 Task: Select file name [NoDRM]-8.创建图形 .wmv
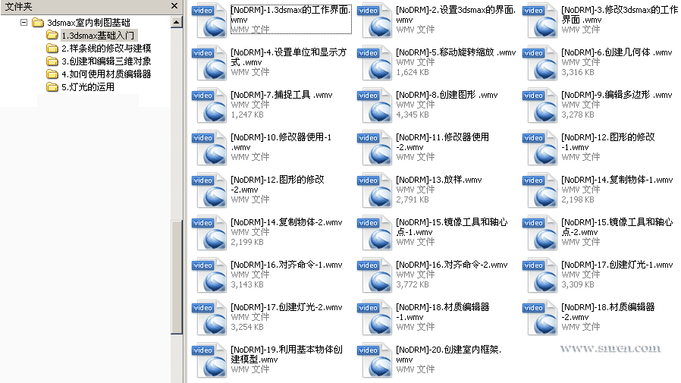(x=447, y=95)
